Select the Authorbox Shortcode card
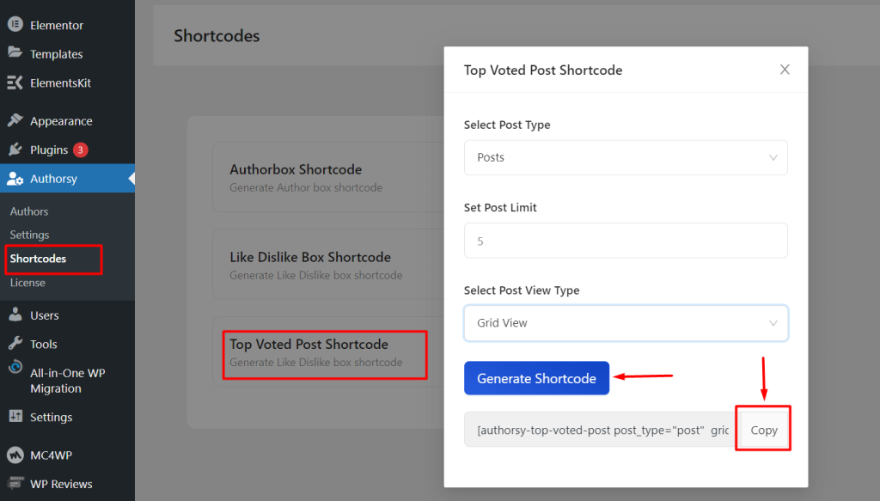Screen dimensions: 880x501 [327, 177]
